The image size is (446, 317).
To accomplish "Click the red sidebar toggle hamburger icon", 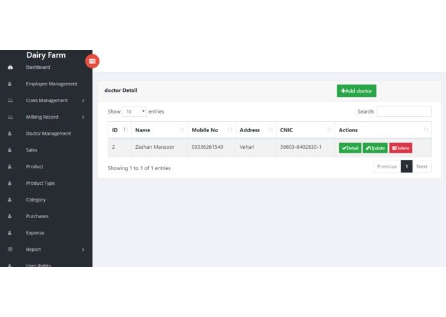I will tap(92, 61).
